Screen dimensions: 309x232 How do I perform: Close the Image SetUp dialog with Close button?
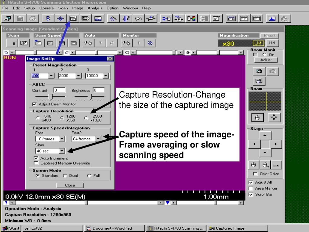[70, 185]
